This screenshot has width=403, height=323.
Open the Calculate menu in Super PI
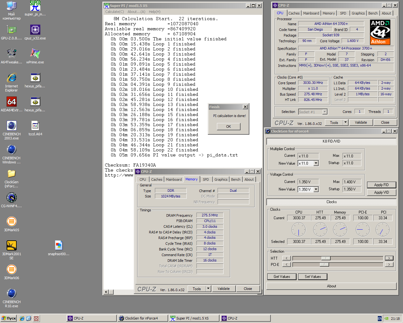(114, 12)
